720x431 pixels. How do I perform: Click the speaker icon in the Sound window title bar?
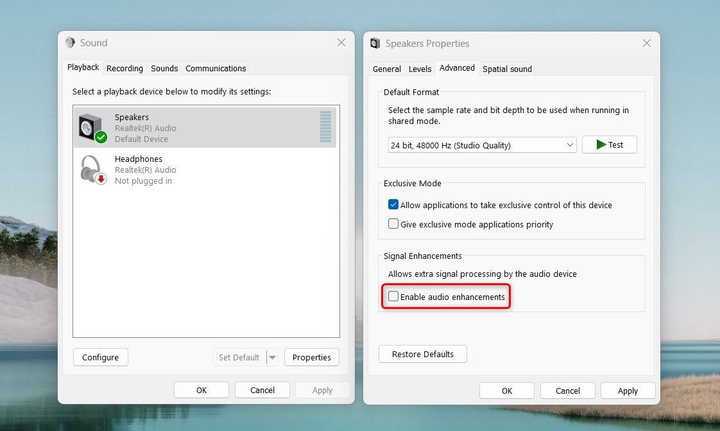[x=70, y=42]
